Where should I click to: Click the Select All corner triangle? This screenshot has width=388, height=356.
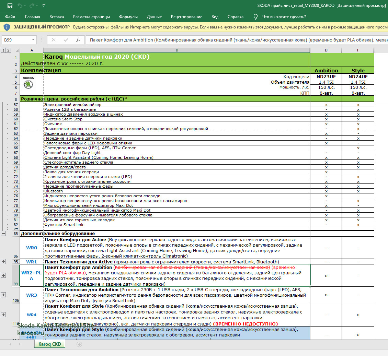(x=17, y=50)
